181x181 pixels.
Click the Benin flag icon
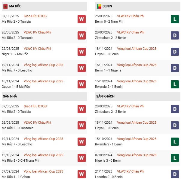[x=99, y=6]
